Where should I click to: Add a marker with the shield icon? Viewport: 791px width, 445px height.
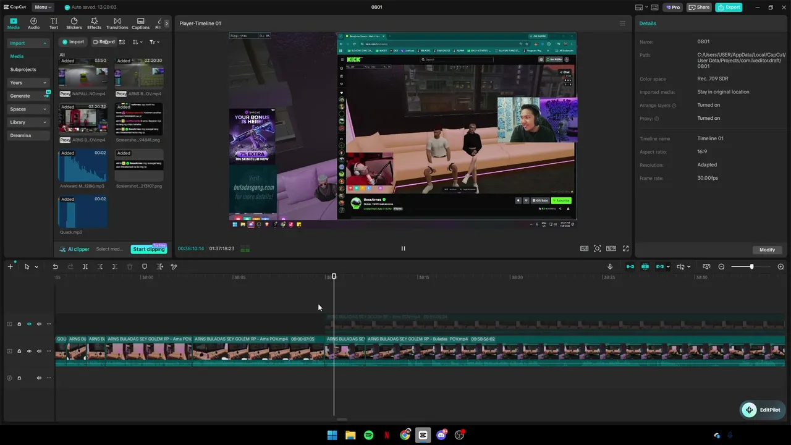(x=145, y=266)
